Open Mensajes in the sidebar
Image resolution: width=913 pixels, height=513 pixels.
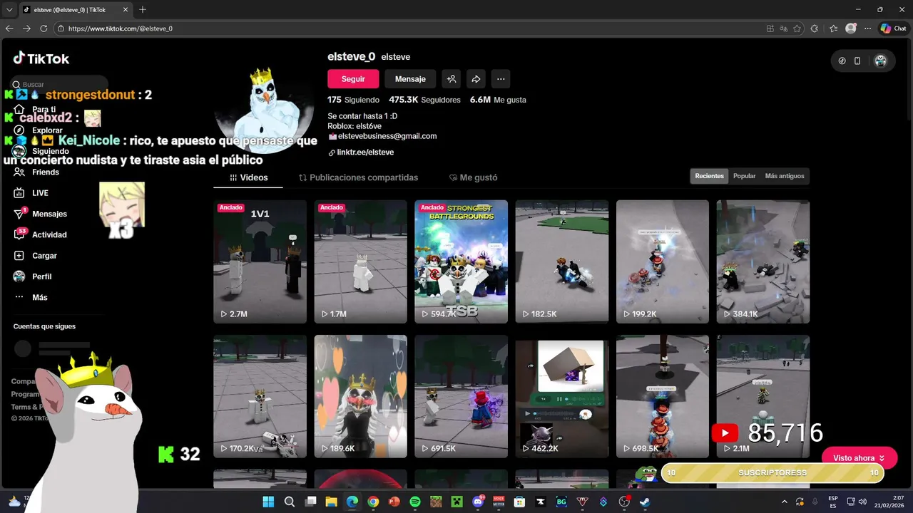pos(41,214)
